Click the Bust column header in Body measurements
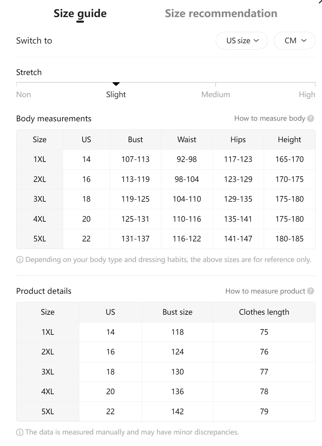Image resolution: width=322 pixels, height=446 pixels. coord(136,140)
